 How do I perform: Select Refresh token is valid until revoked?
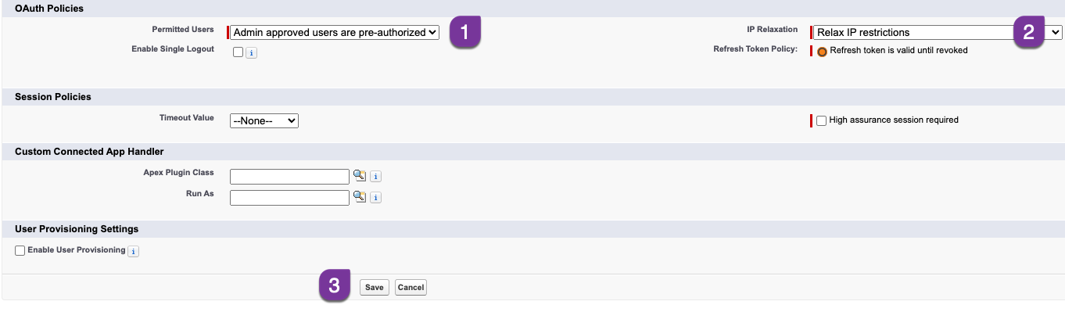coord(822,52)
